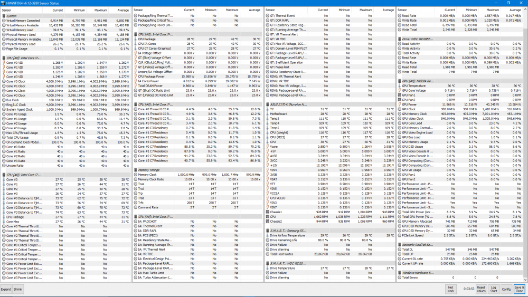Reset sensor values with Reset Values button
Image resolution: width=528 pixels, height=297 pixels.
(x=481, y=289)
